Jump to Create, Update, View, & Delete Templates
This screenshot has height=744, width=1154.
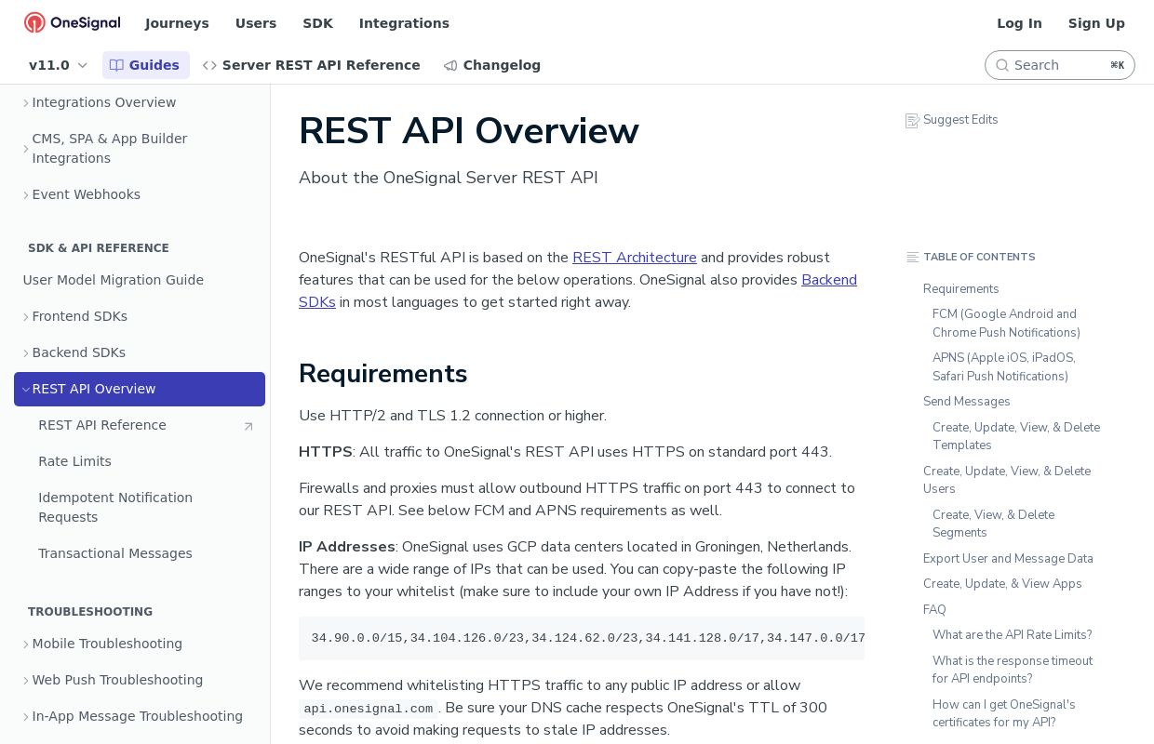[1016, 436]
